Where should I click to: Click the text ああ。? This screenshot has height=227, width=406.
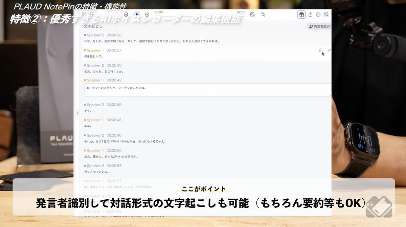88,126
